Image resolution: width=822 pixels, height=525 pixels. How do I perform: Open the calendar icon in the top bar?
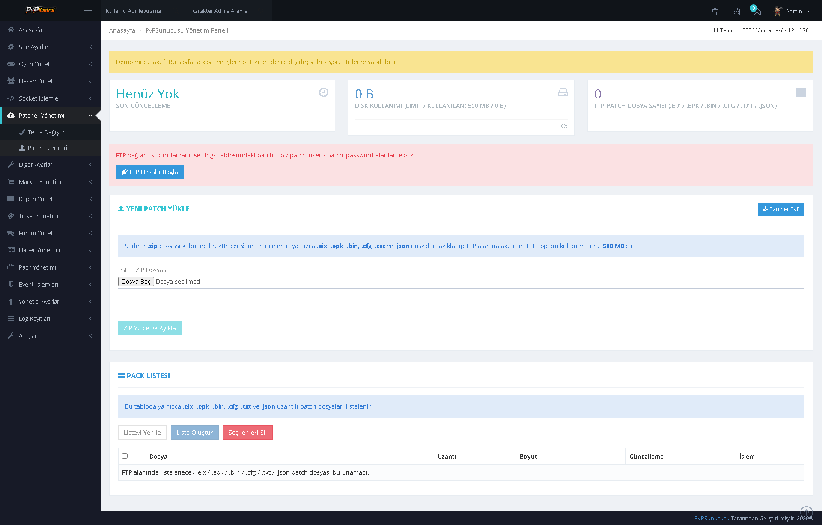click(736, 12)
